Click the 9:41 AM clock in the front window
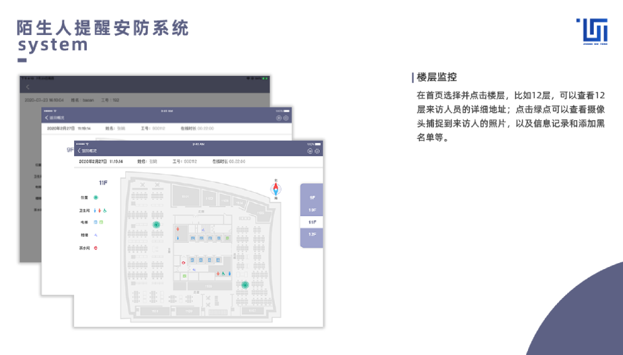 click(198, 144)
